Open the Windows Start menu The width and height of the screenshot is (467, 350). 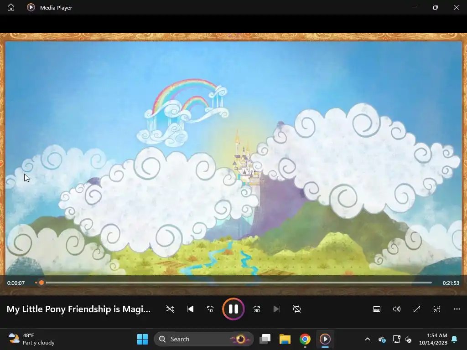pos(142,339)
